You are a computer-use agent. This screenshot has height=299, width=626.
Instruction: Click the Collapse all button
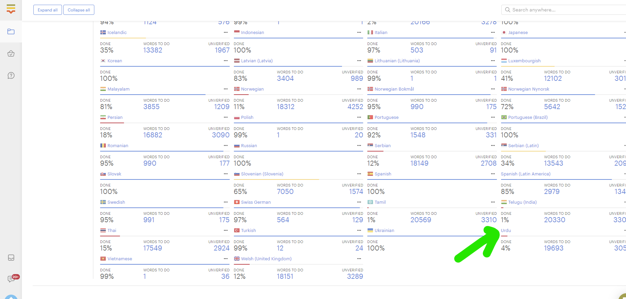coord(79,10)
